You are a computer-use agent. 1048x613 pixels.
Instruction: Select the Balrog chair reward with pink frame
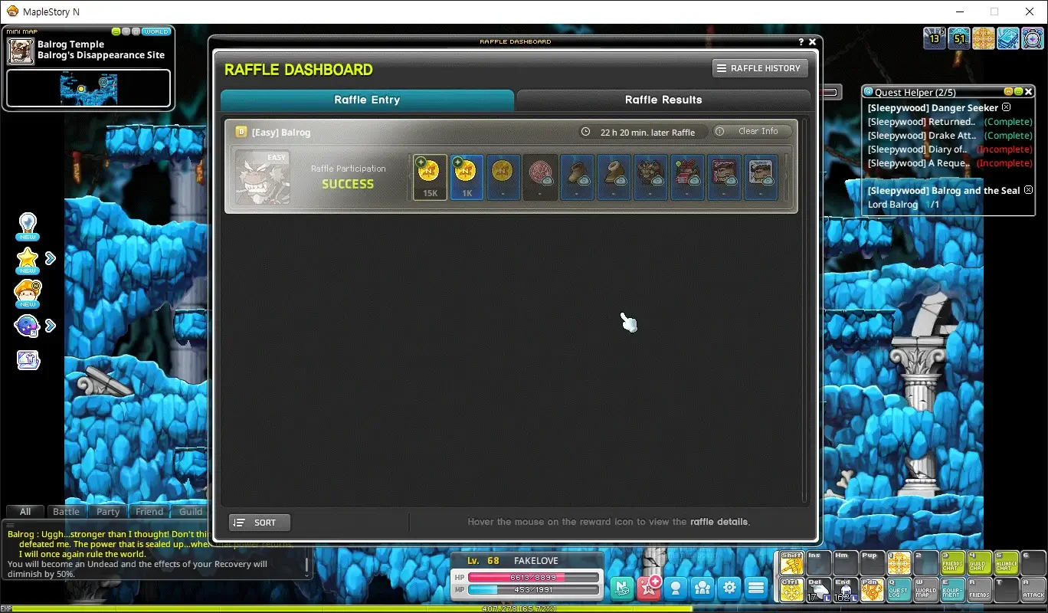point(724,178)
